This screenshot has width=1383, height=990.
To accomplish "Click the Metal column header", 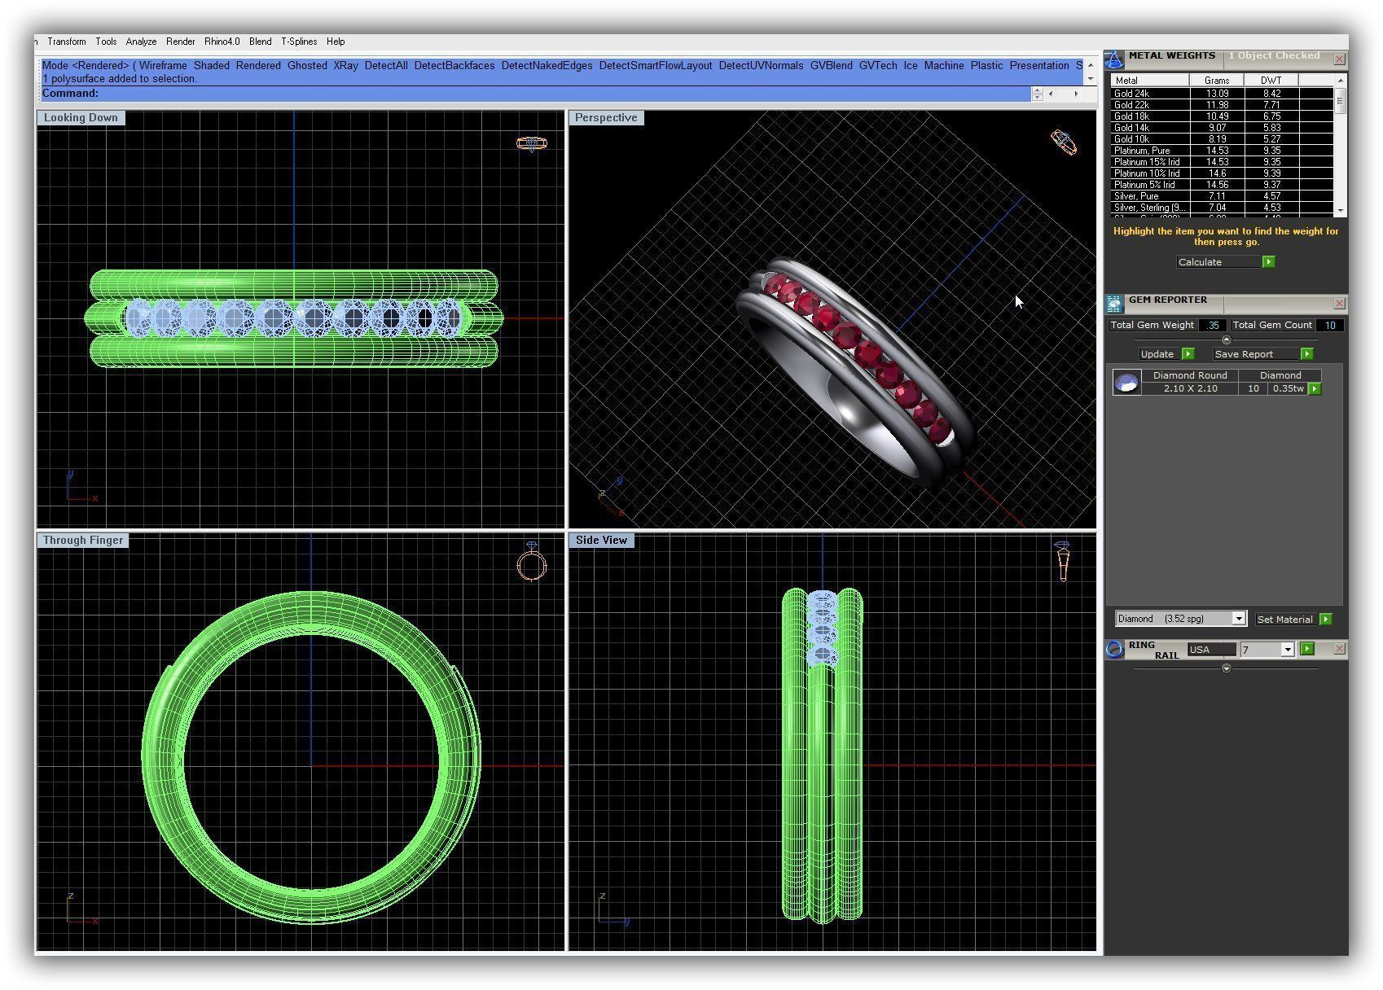I will click(1151, 81).
